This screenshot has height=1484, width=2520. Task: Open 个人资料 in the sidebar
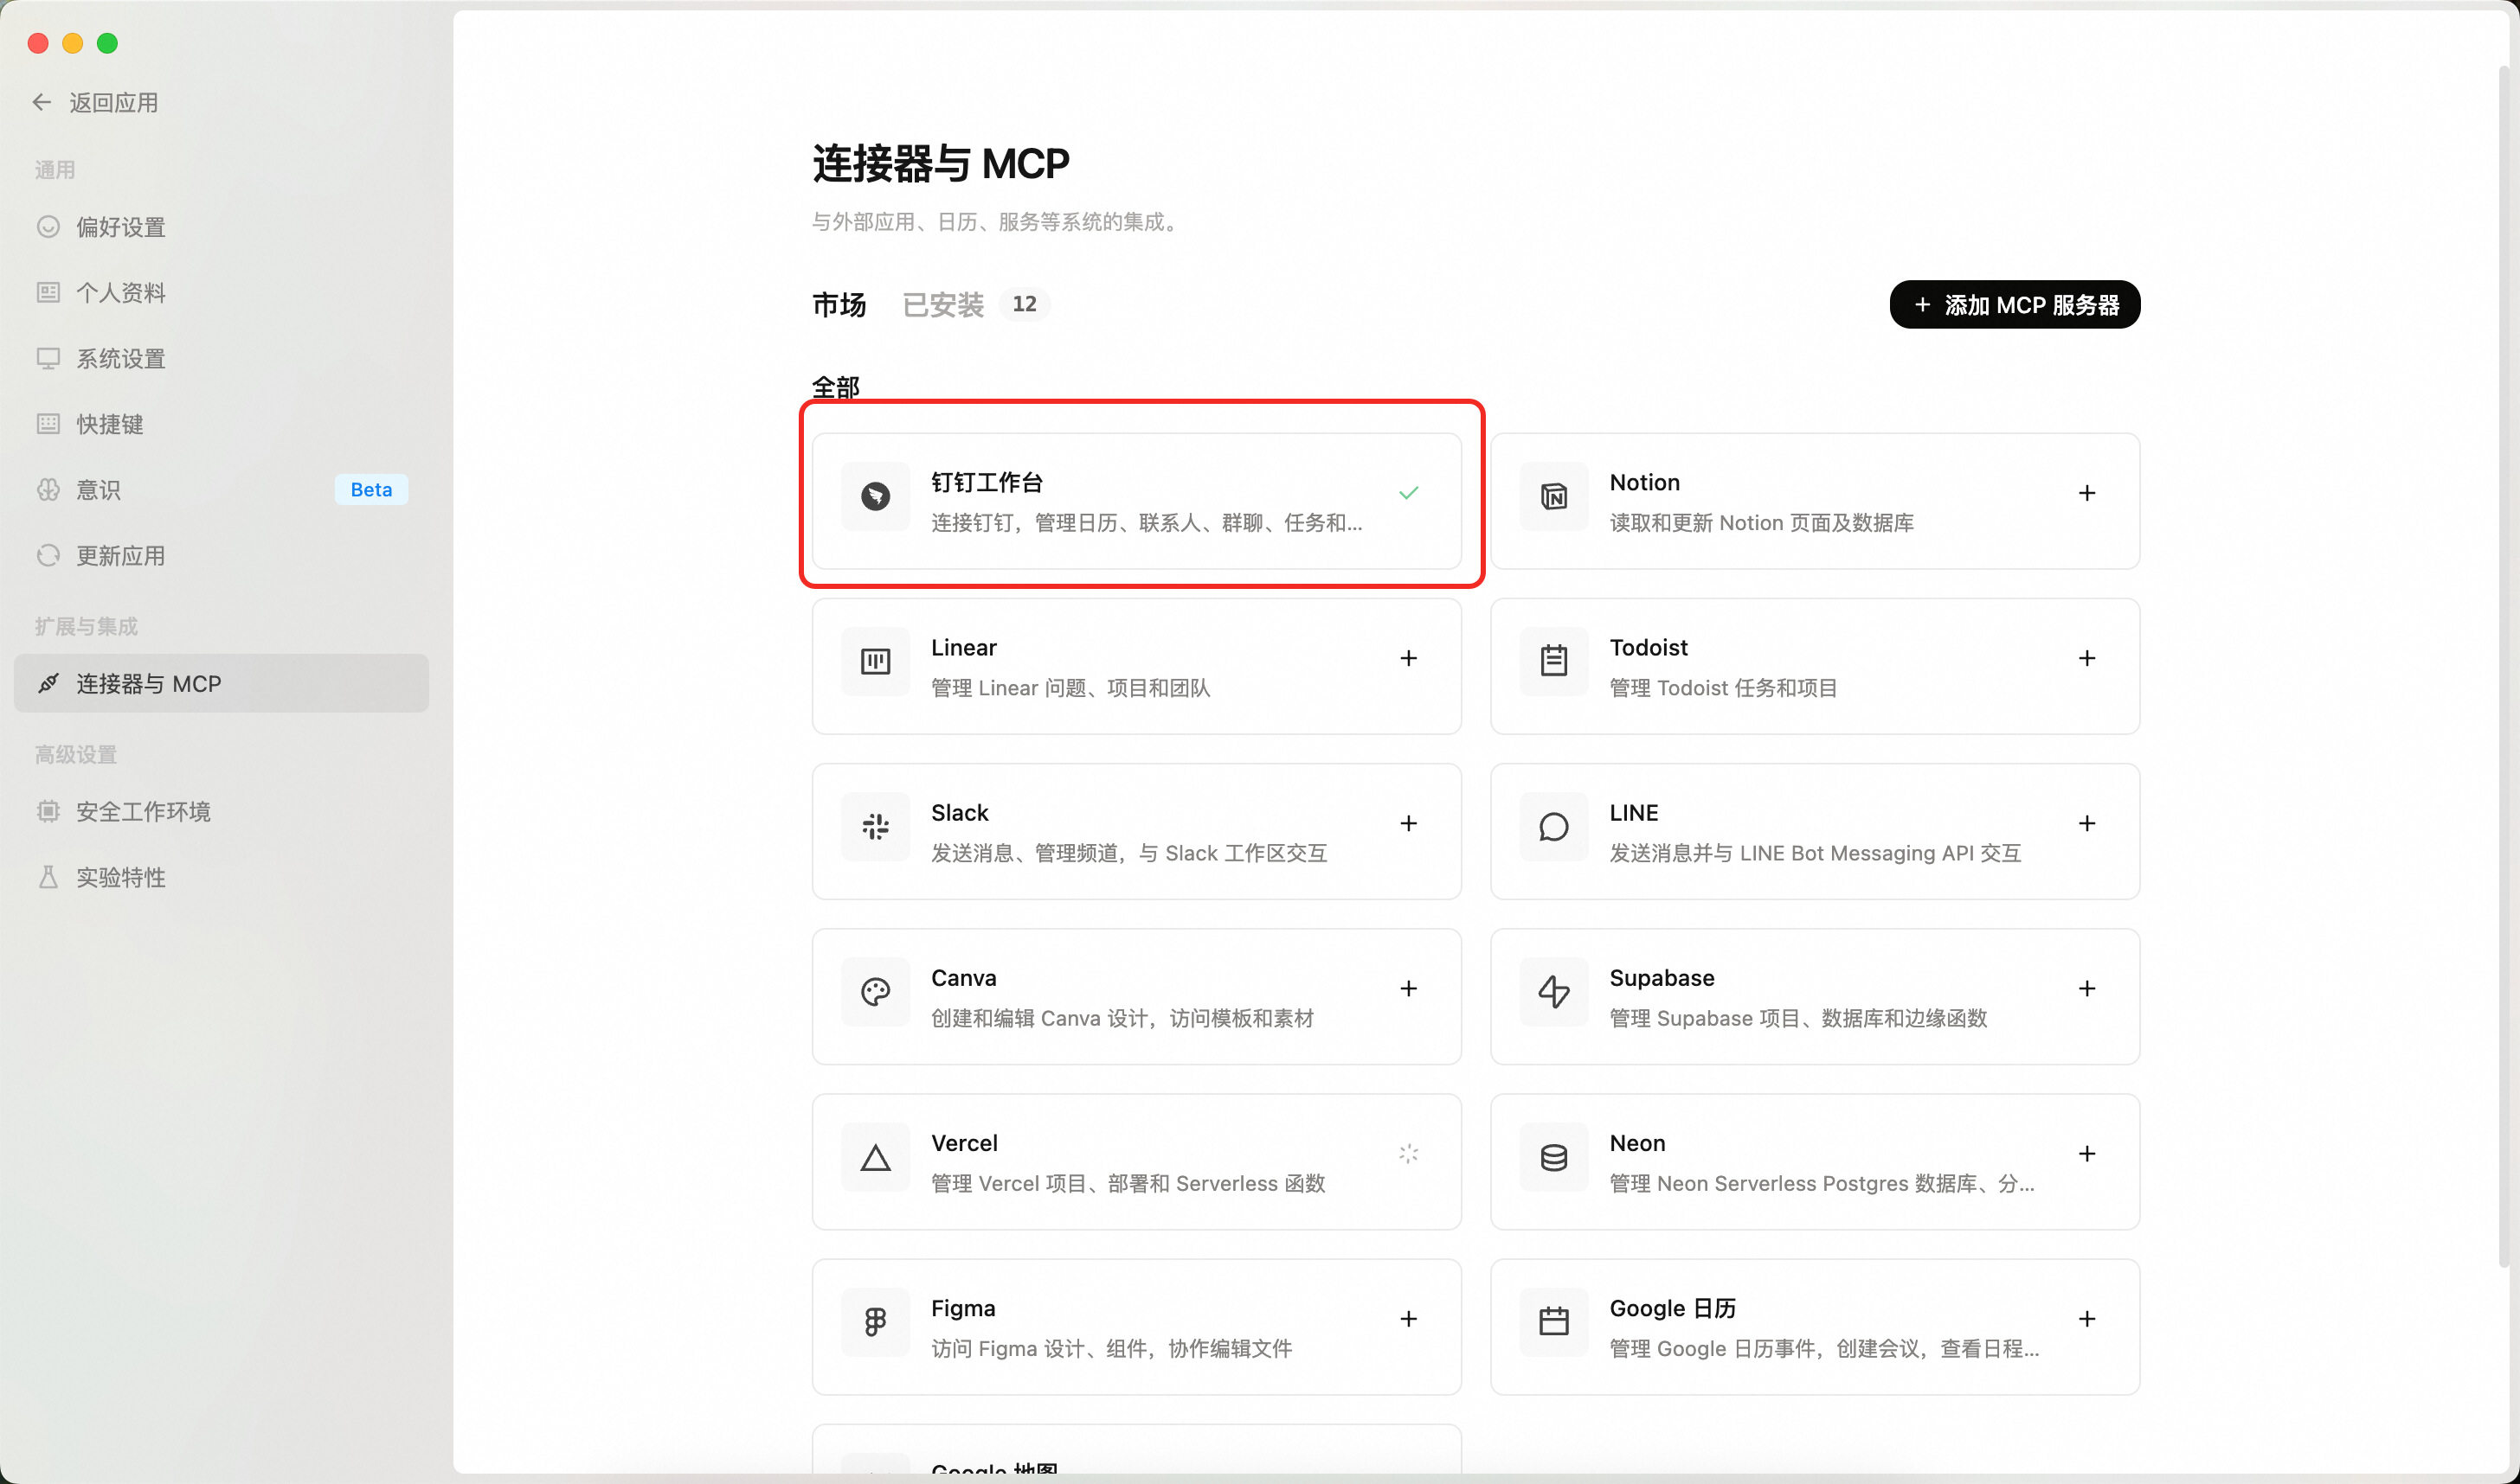pyautogui.click(x=221, y=293)
